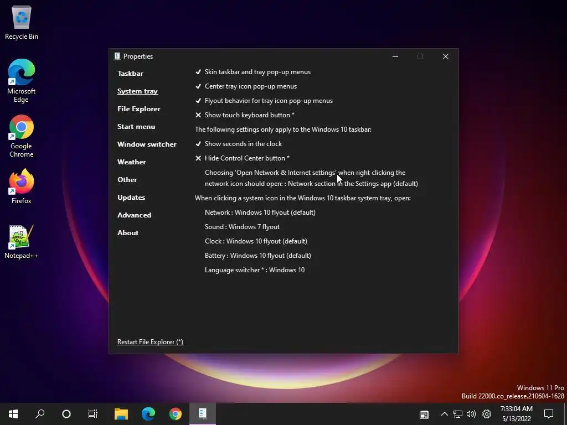This screenshot has height=425, width=567.
Task: Close the Properties window
Action: 446,56
